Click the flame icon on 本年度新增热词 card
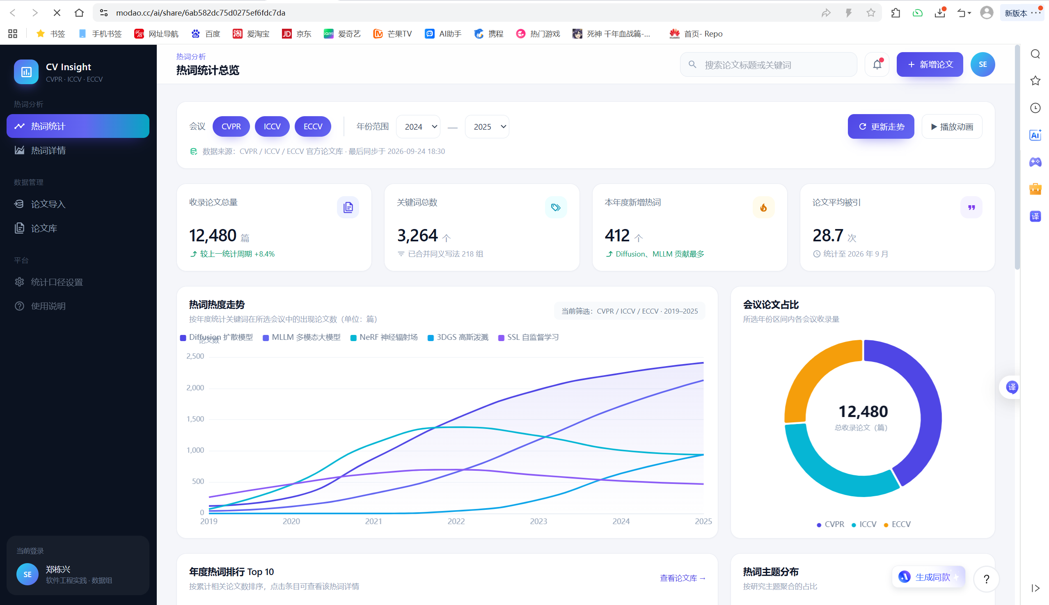Image resolution: width=1049 pixels, height=605 pixels. point(764,207)
